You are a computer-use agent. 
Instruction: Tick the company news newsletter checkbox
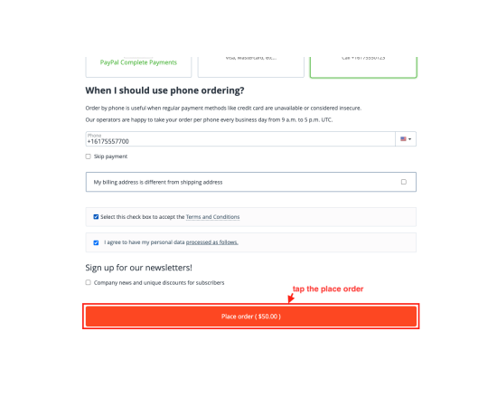click(x=89, y=282)
